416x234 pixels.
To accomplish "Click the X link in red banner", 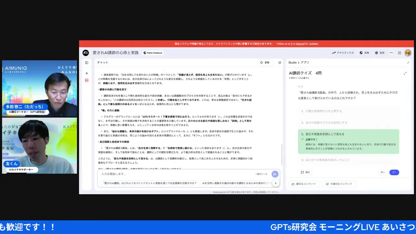I will [292, 44].
